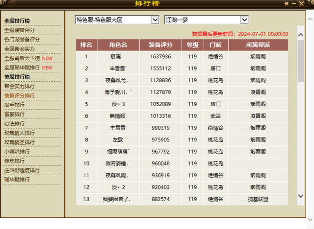Click character name 我要困告了.
This screenshot has width=314, height=229.
coord(117,199)
